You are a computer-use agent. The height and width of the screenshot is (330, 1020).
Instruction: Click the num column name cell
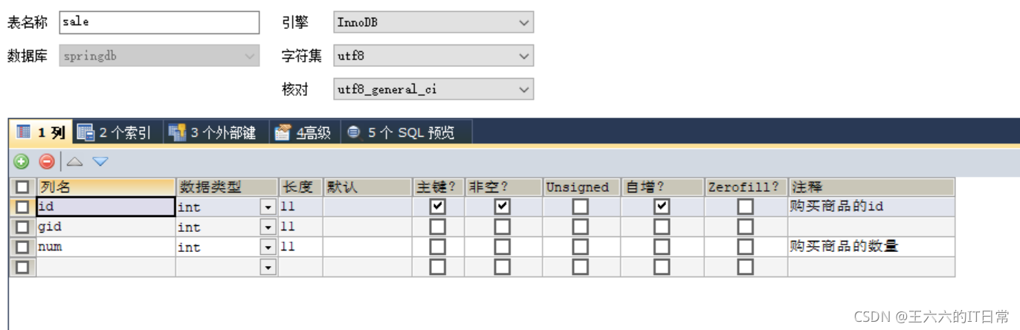click(x=106, y=247)
